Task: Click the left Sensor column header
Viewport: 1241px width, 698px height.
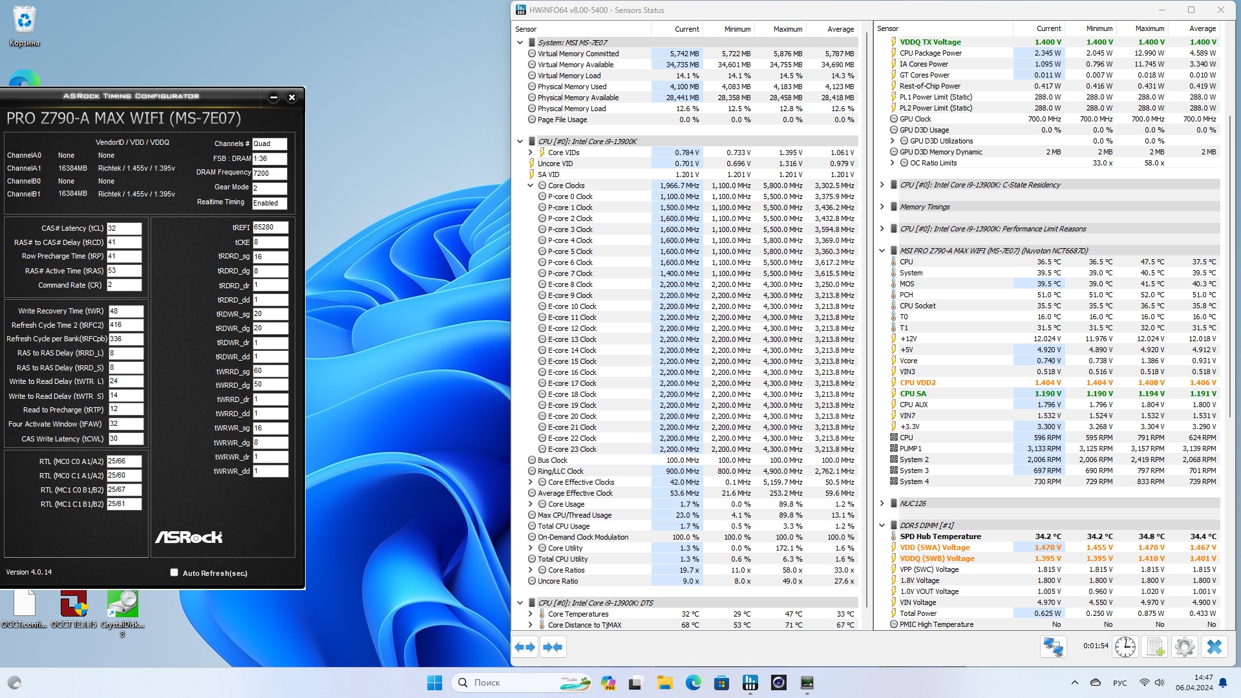Action: pos(525,29)
